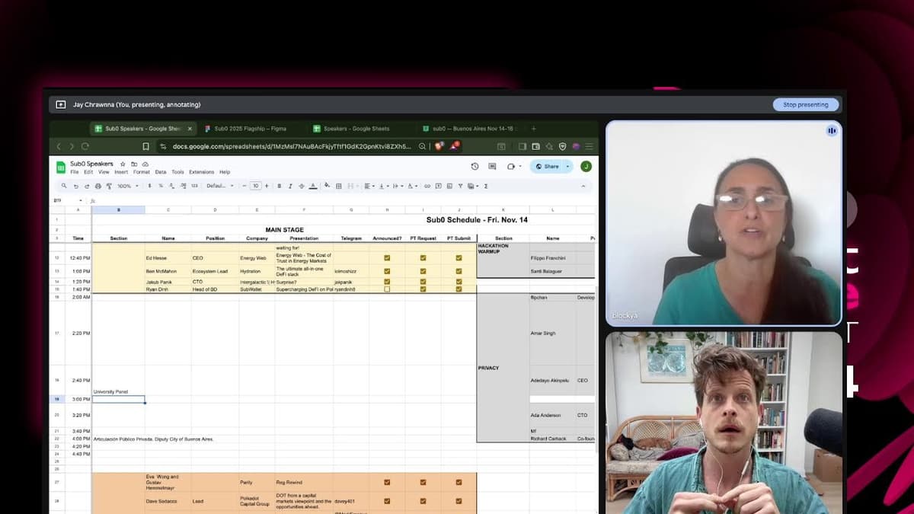Choose the text color underlined A
The height and width of the screenshot is (514, 914).
point(313,186)
